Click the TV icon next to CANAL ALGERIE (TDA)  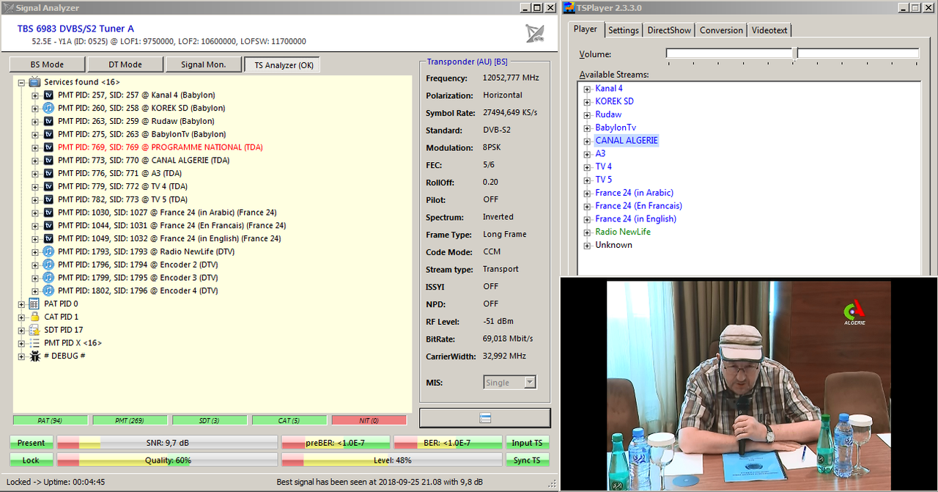tap(48, 160)
